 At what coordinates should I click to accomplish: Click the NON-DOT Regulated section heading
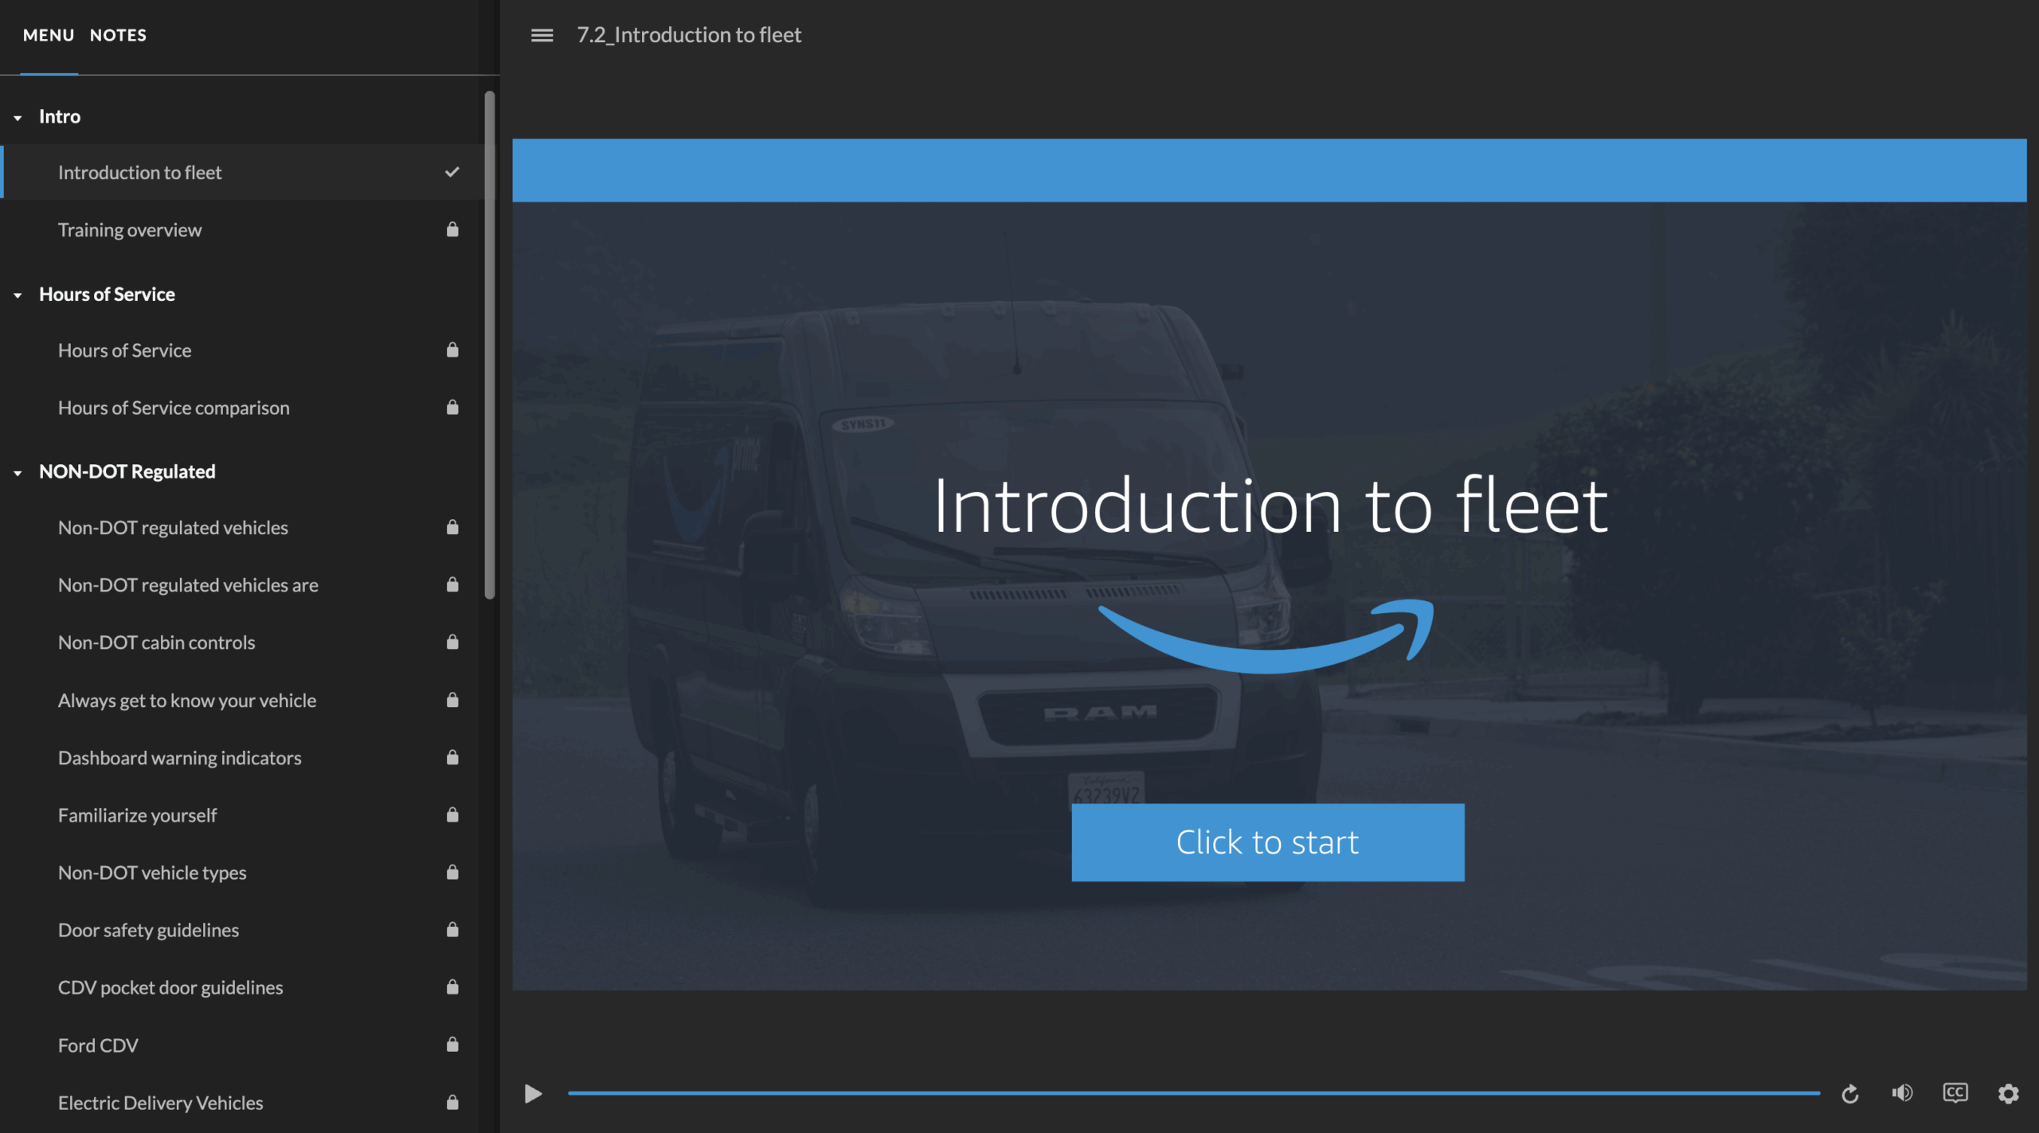(127, 471)
